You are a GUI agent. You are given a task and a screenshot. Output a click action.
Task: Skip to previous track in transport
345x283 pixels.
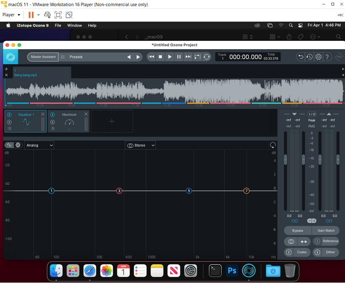click(151, 57)
